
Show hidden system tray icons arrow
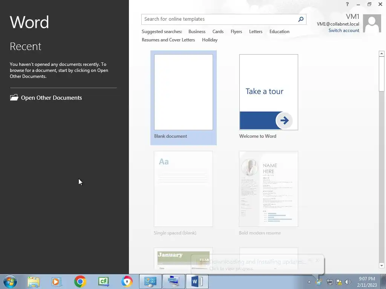point(309,282)
